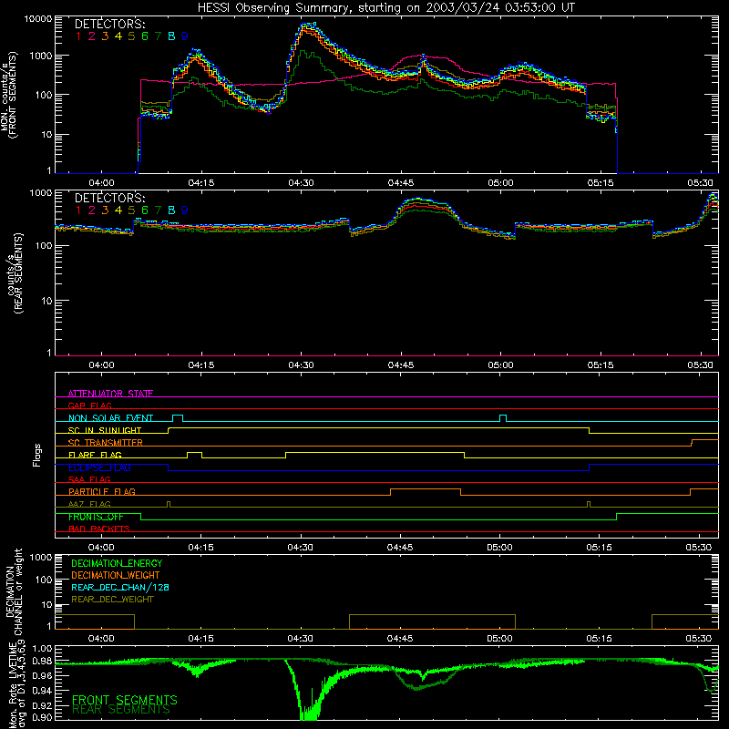Select cyan detector 8 in front segments legend
729x729 pixels.
[x=171, y=36]
